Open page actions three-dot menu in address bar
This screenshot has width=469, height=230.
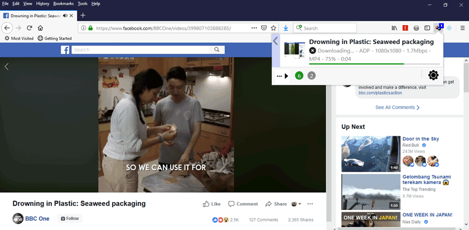pyautogui.click(x=255, y=28)
